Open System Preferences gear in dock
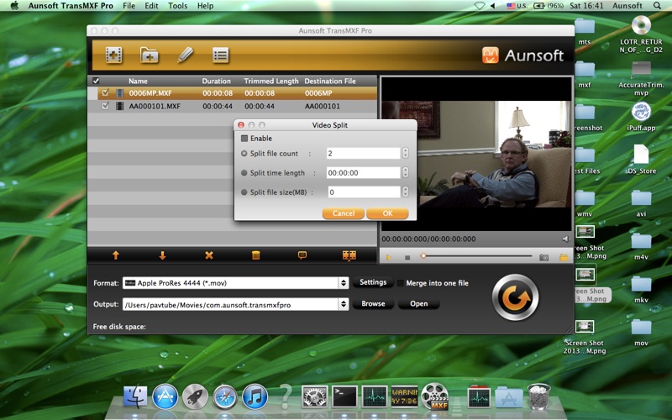672x420 pixels. (x=315, y=396)
